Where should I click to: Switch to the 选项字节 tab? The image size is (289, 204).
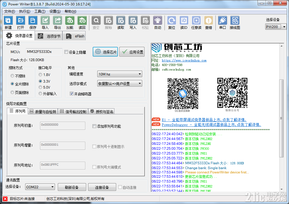coord(49,36)
